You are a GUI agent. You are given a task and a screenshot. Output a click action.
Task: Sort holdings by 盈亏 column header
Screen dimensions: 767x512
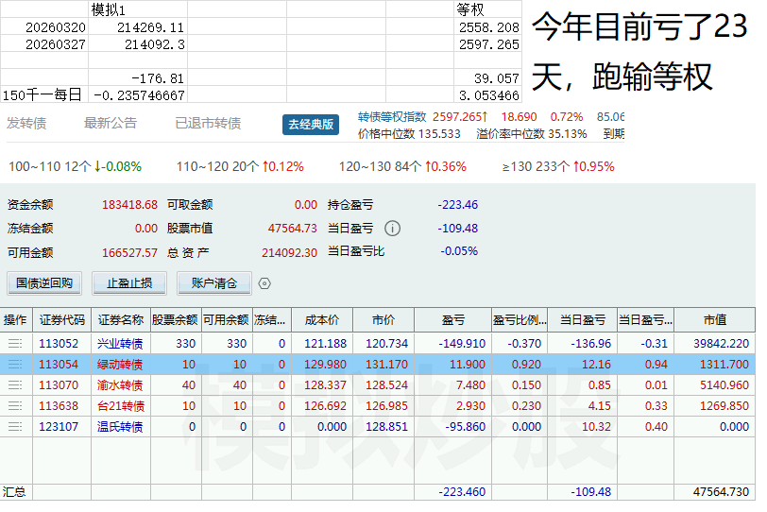pyautogui.click(x=453, y=320)
